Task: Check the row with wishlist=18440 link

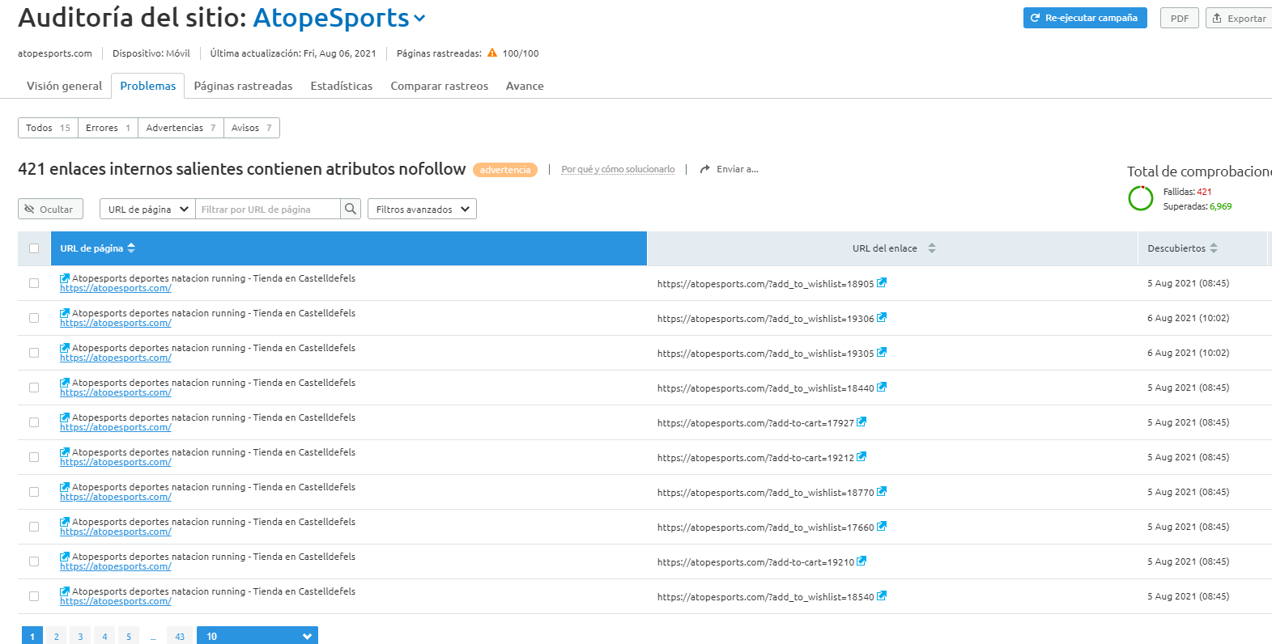Action: point(34,388)
